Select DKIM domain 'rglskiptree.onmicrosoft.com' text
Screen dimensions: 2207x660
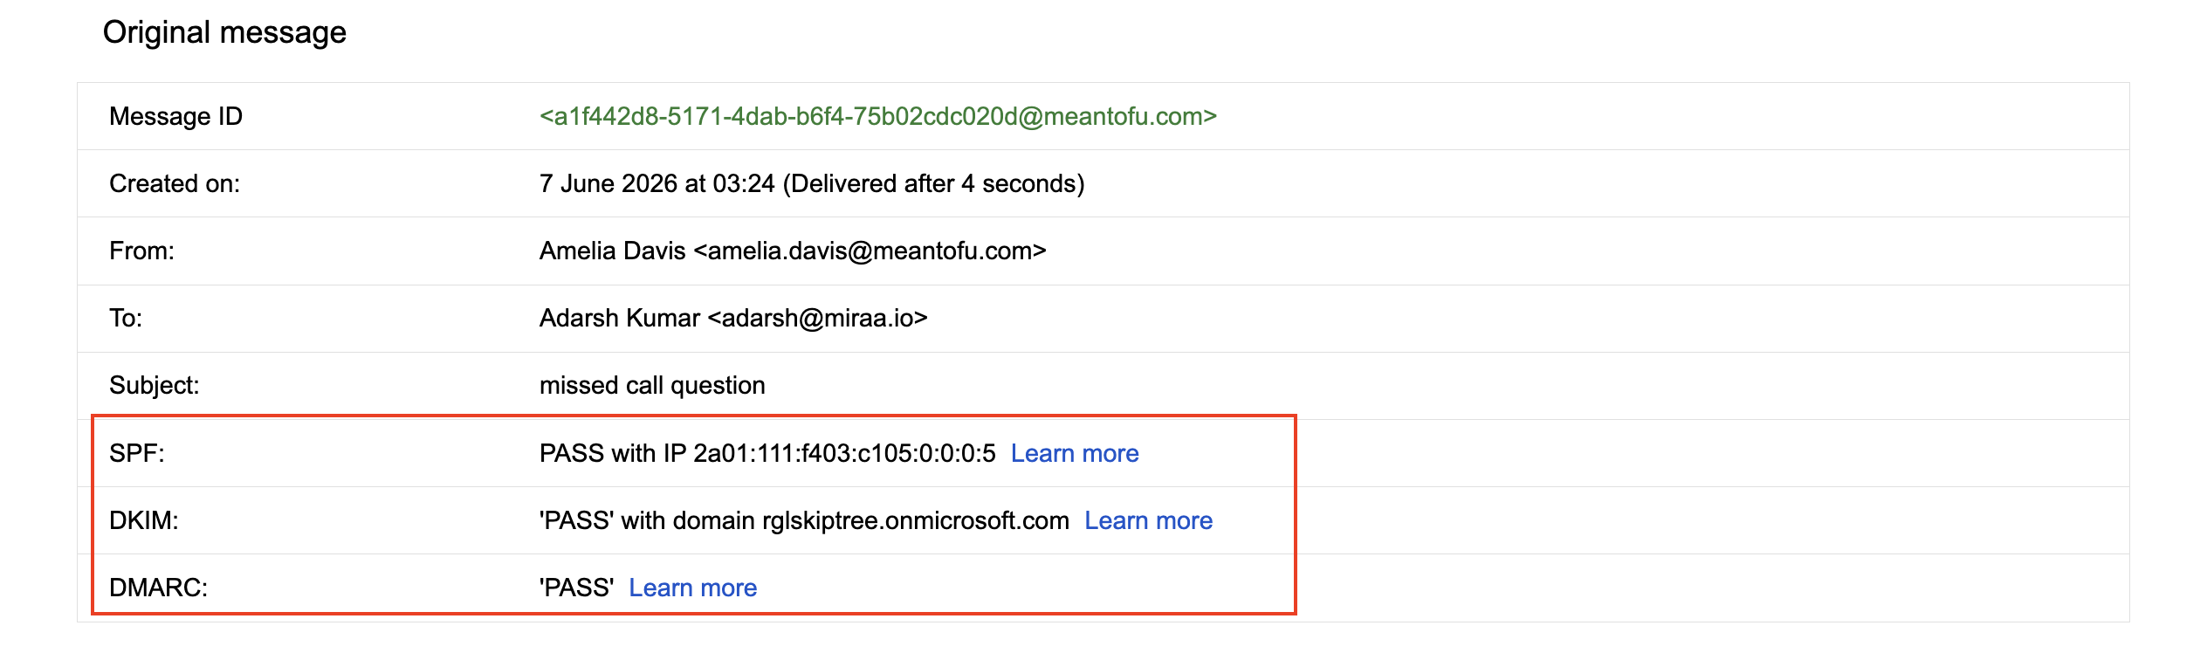tap(916, 520)
